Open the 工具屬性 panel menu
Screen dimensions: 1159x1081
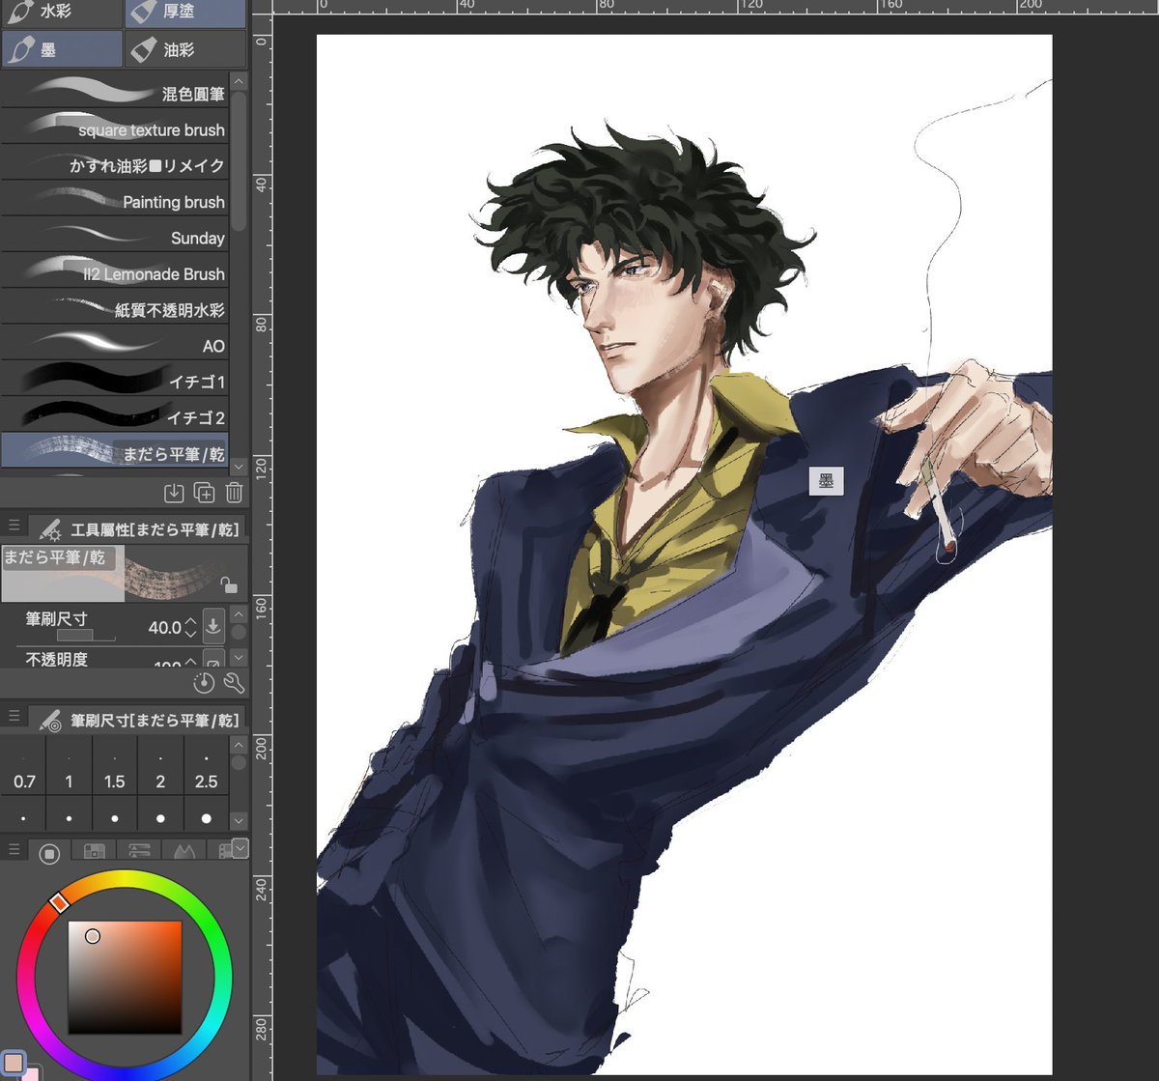click(14, 526)
